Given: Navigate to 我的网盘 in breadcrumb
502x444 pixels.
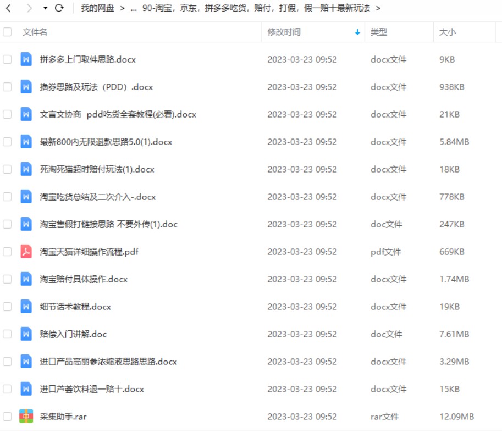Looking at the screenshot, I should (x=97, y=8).
